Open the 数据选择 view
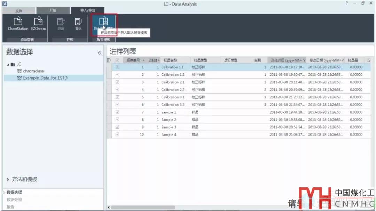The width and height of the screenshot is (376, 211). coord(14,192)
